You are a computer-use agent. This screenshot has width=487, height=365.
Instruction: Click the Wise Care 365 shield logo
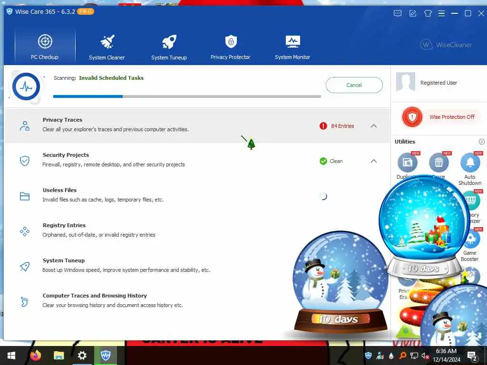10,11
